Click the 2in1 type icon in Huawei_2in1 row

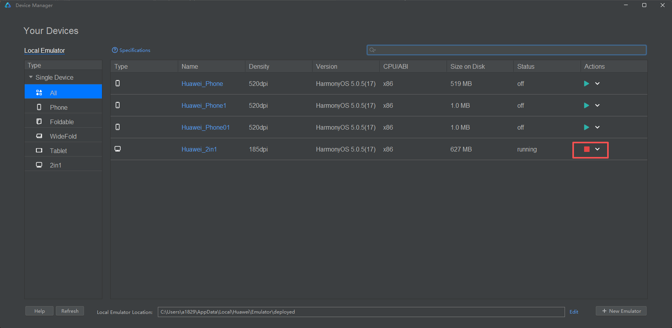pyautogui.click(x=118, y=149)
